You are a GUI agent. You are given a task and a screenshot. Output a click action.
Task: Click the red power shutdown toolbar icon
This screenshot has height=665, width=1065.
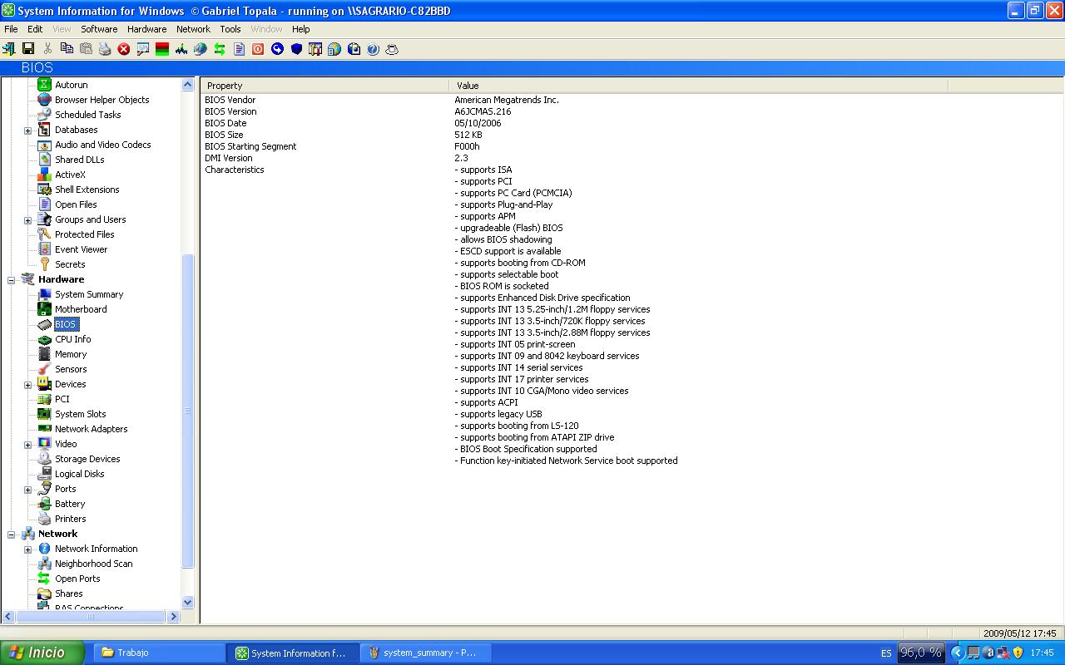tap(258, 49)
